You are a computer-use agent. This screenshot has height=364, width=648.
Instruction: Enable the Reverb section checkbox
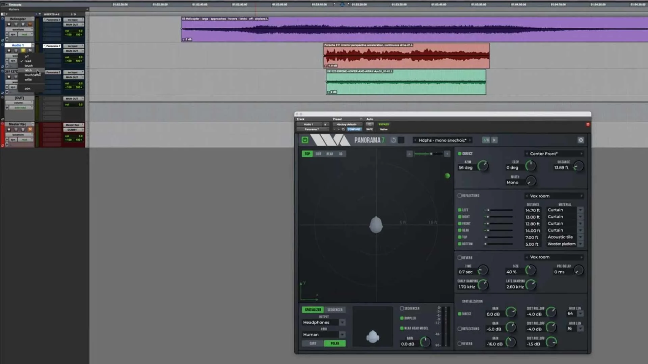459,257
